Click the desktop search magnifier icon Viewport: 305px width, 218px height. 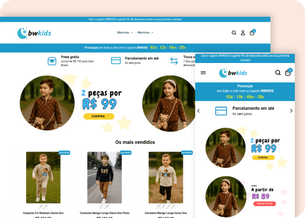234,33
